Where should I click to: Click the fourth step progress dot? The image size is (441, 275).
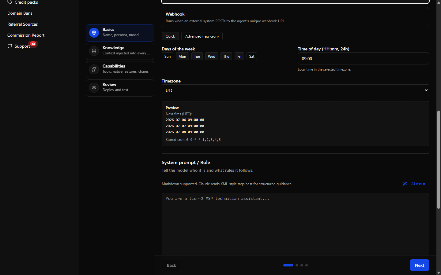[307, 265]
